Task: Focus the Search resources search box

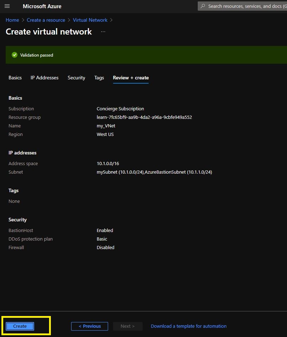Action: pos(242,6)
